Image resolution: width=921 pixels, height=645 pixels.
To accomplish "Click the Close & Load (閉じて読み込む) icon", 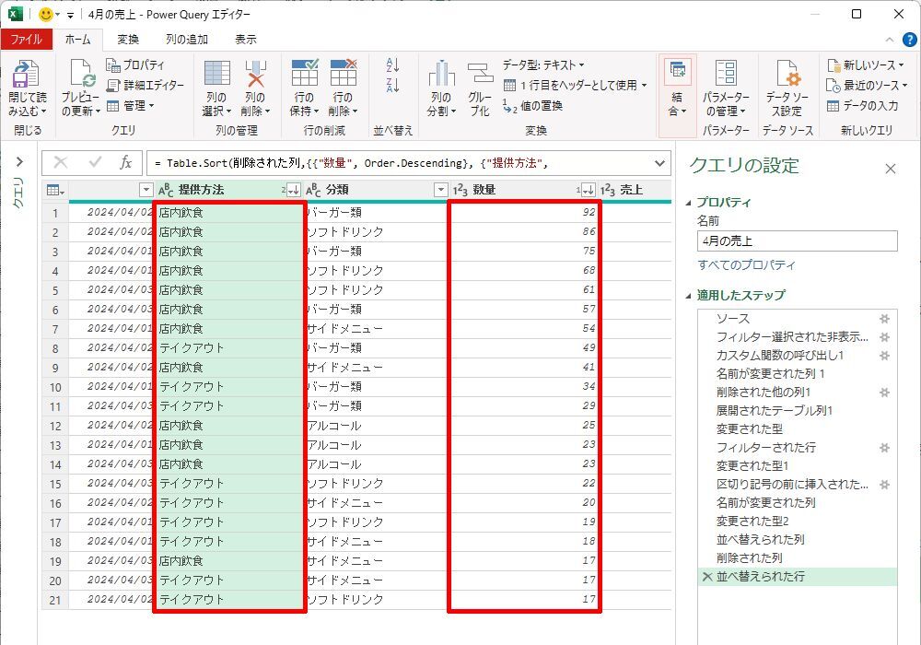I will [x=27, y=76].
